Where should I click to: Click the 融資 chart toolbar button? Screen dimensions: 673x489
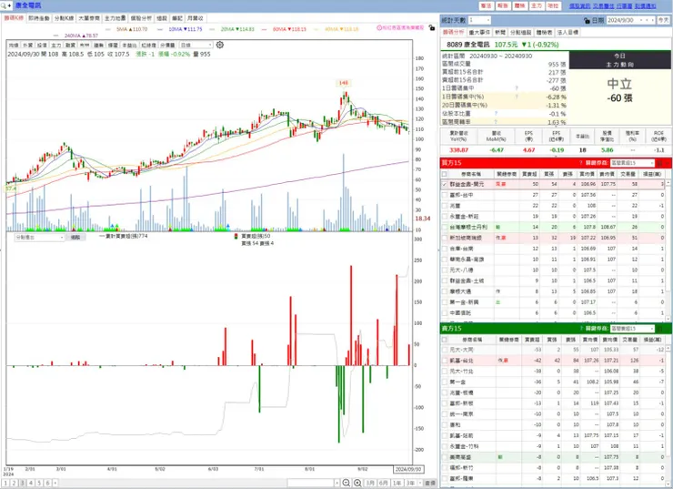click(70, 45)
